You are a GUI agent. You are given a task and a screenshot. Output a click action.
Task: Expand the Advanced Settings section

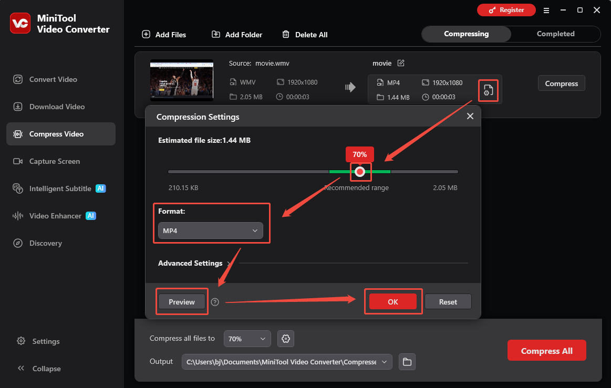click(193, 264)
